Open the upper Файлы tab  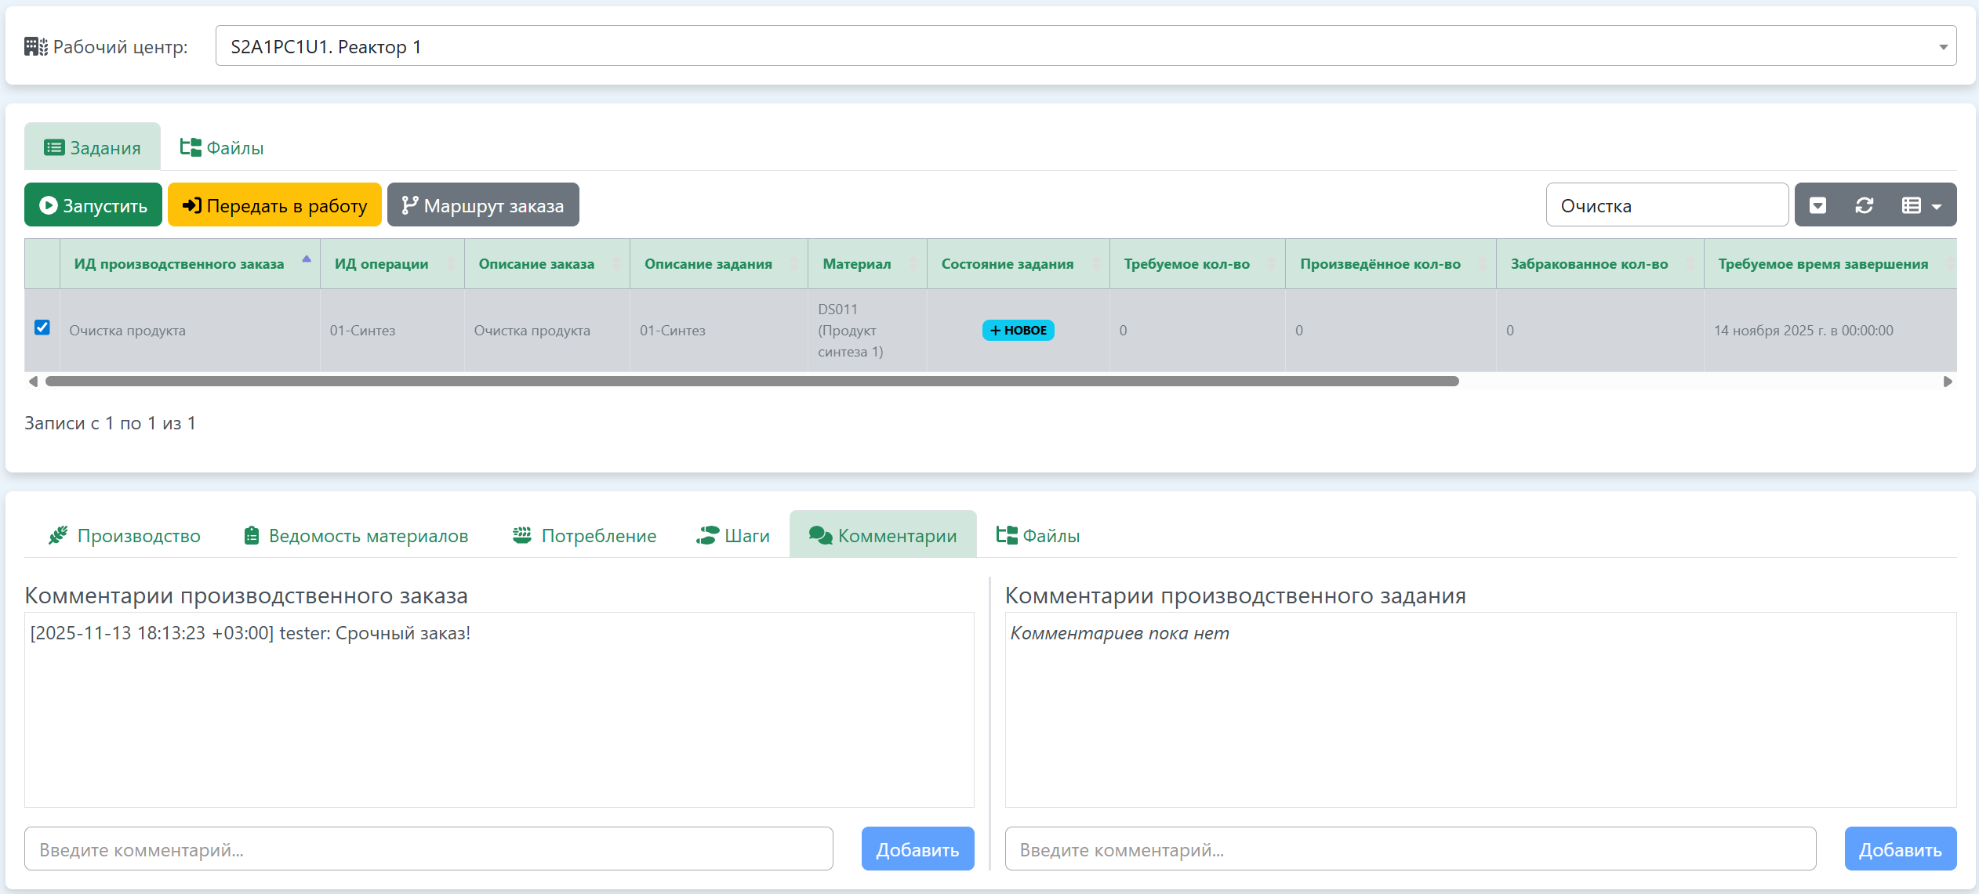(x=222, y=148)
